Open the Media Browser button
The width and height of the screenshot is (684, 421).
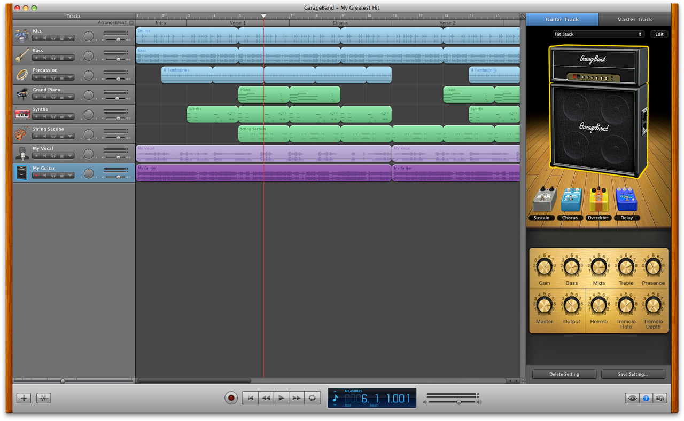click(x=660, y=398)
